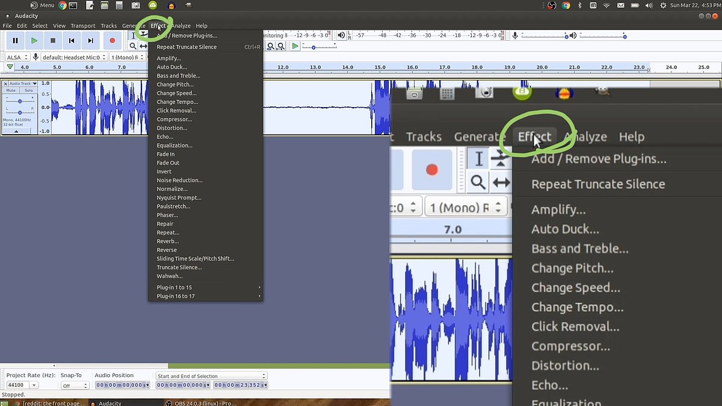Viewport: 722px width, 406px height.
Task: Click the Play-at-Speed slider
Action: [319, 46]
